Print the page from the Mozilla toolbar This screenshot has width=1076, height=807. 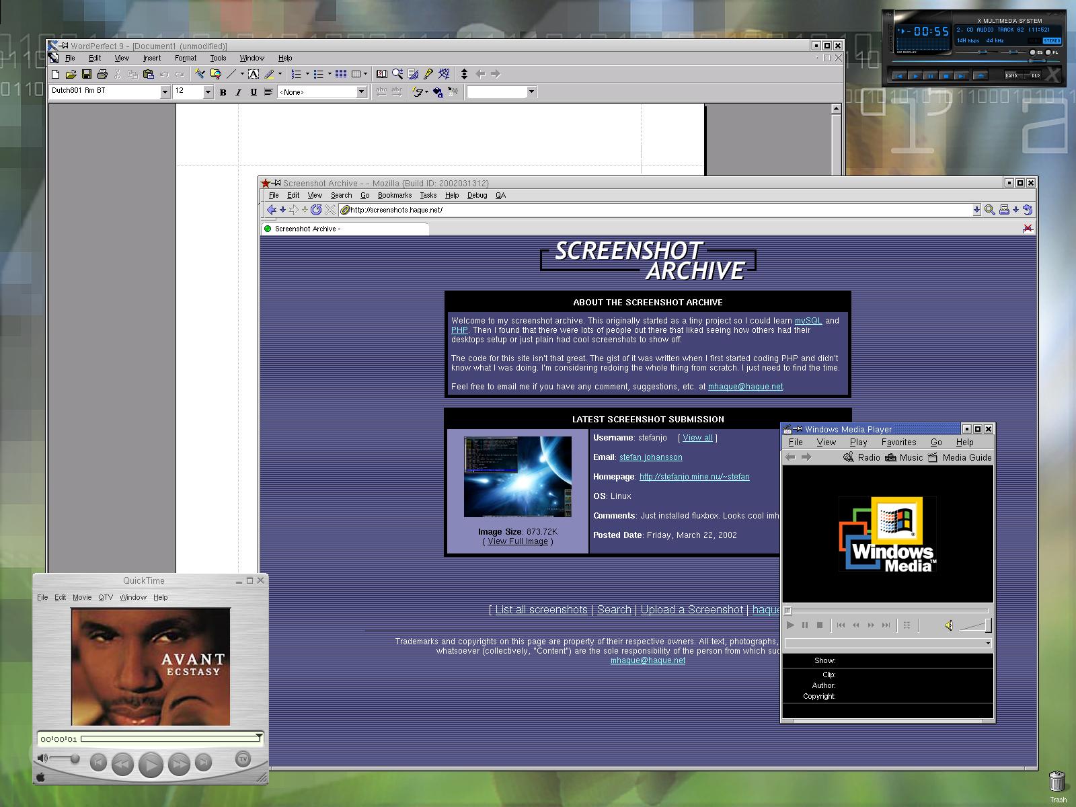[1004, 210]
